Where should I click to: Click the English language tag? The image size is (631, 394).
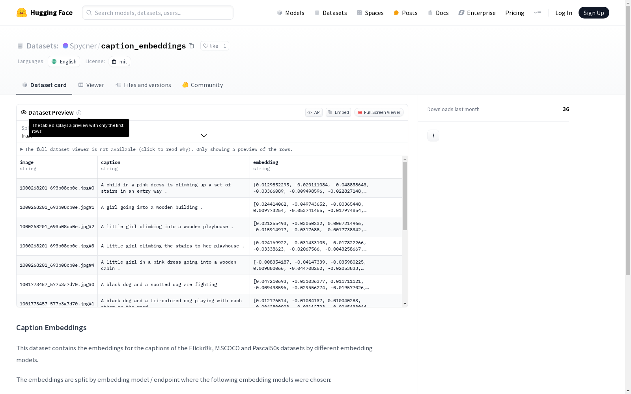(64, 61)
